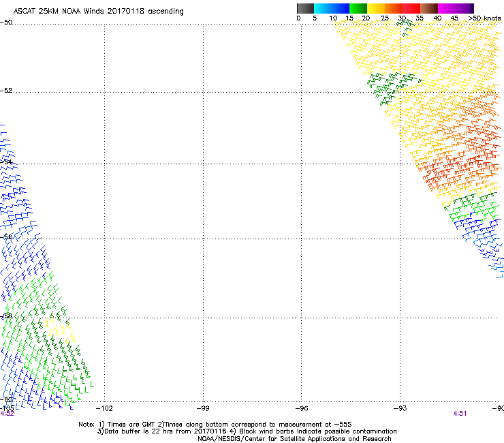Click the -96 longitude axis label

tap(302, 408)
